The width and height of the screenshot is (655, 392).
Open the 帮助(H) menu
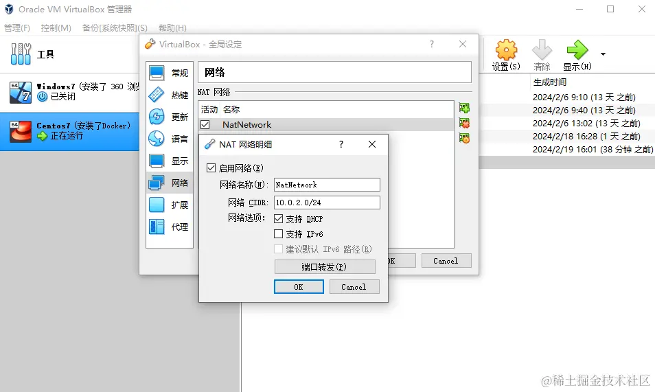pyautogui.click(x=172, y=28)
